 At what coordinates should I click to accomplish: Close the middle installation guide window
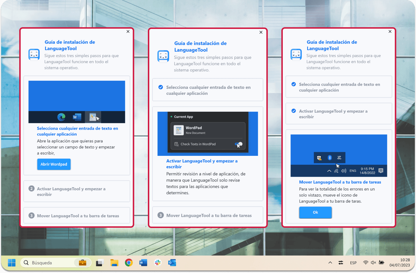click(x=261, y=32)
